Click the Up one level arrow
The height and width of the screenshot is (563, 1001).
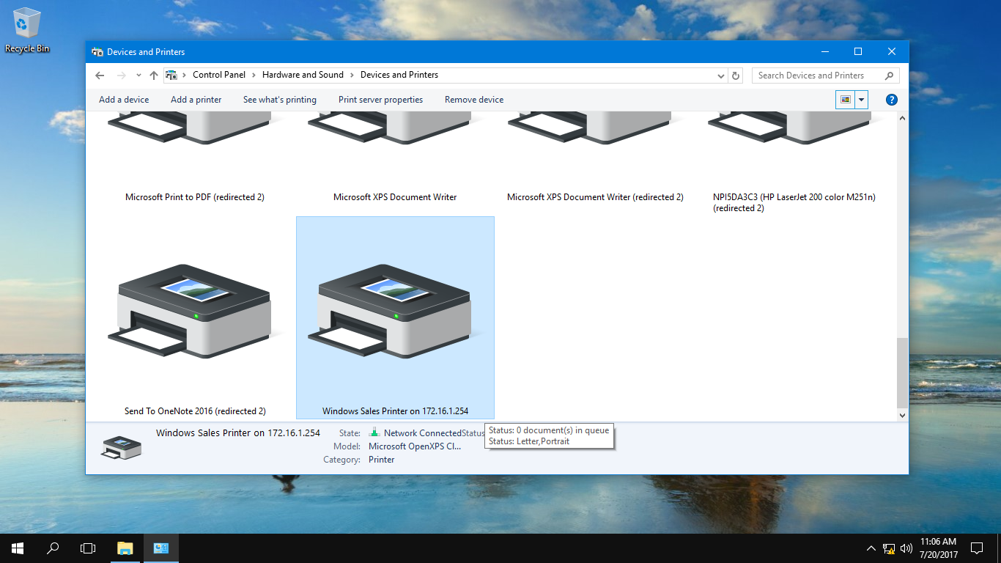153,75
